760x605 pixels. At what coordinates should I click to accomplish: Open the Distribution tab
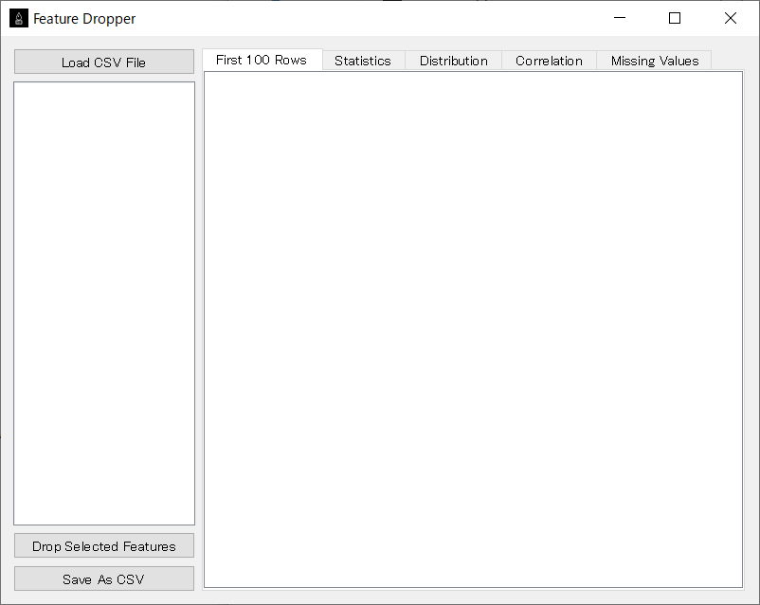click(x=454, y=61)
